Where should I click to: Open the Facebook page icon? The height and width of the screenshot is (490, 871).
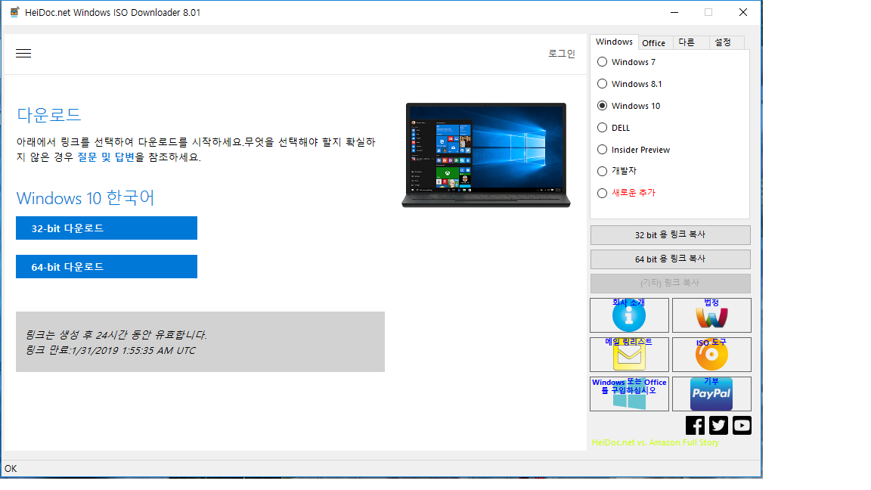point(695,426)
